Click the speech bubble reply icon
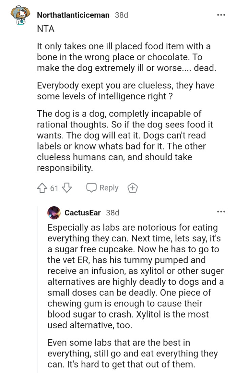 coord(91,187)
